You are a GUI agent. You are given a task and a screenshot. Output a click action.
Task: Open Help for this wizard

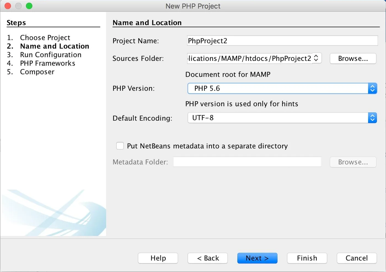[158, 258]
